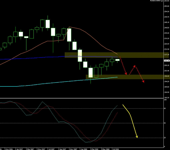Click the 184.90 price axis label
This screenshot has height=150, width=170.
pos(167,92)
